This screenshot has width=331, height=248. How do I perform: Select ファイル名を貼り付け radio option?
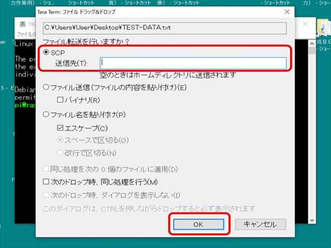click(47, 114)
